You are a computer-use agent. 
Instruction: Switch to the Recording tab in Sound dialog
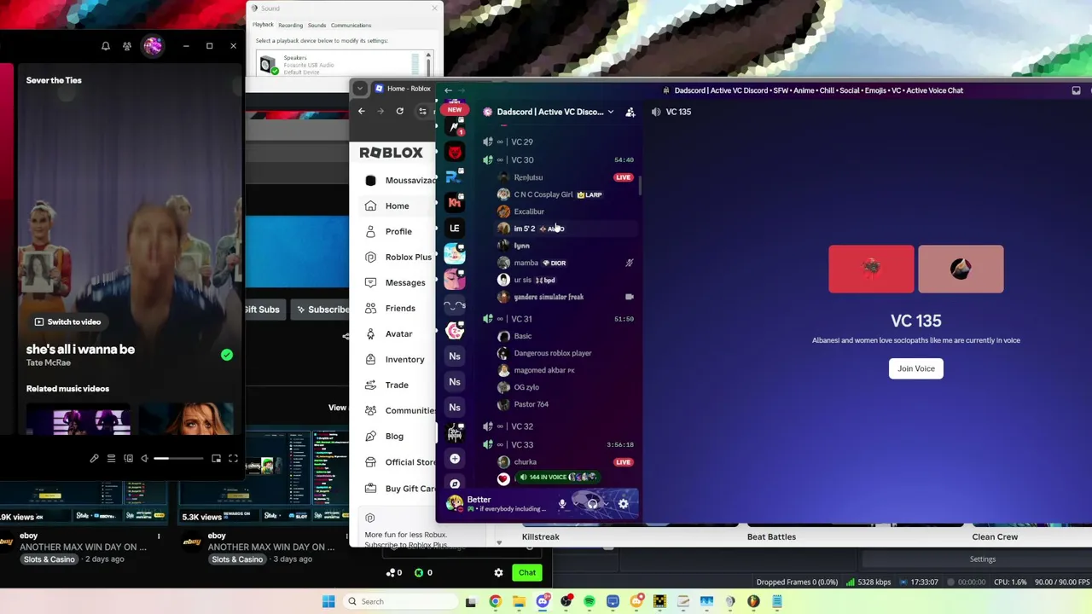[290, 26]
